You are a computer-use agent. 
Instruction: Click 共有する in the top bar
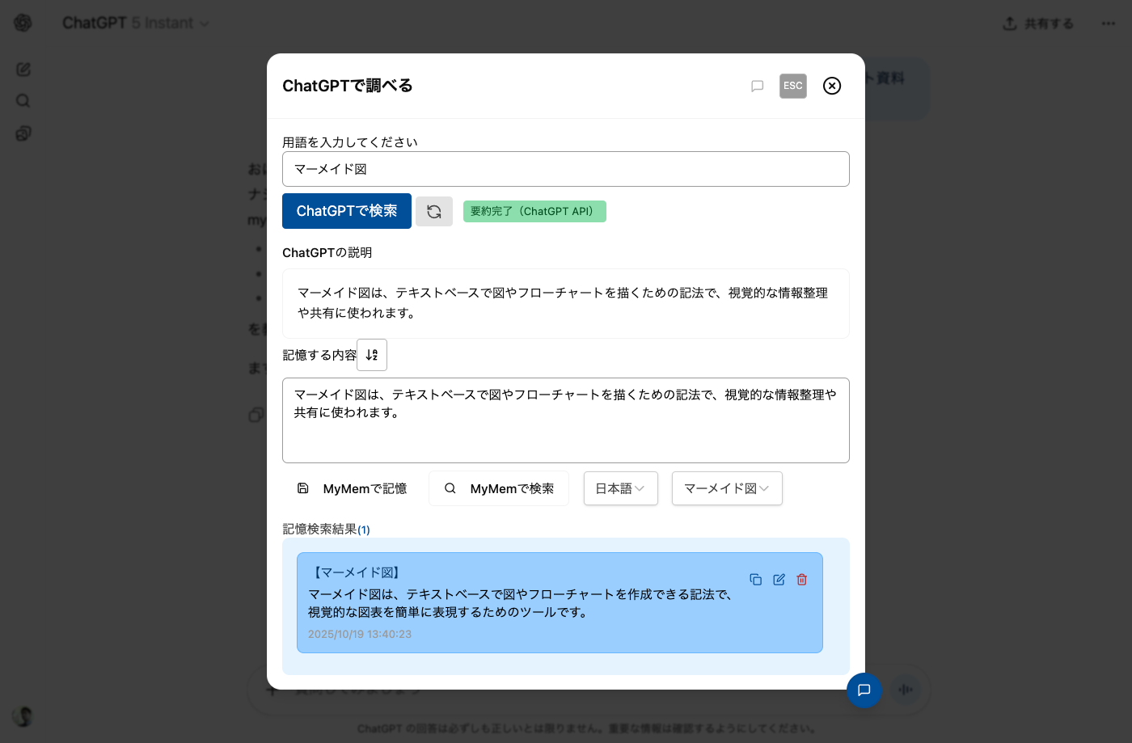1037,23
